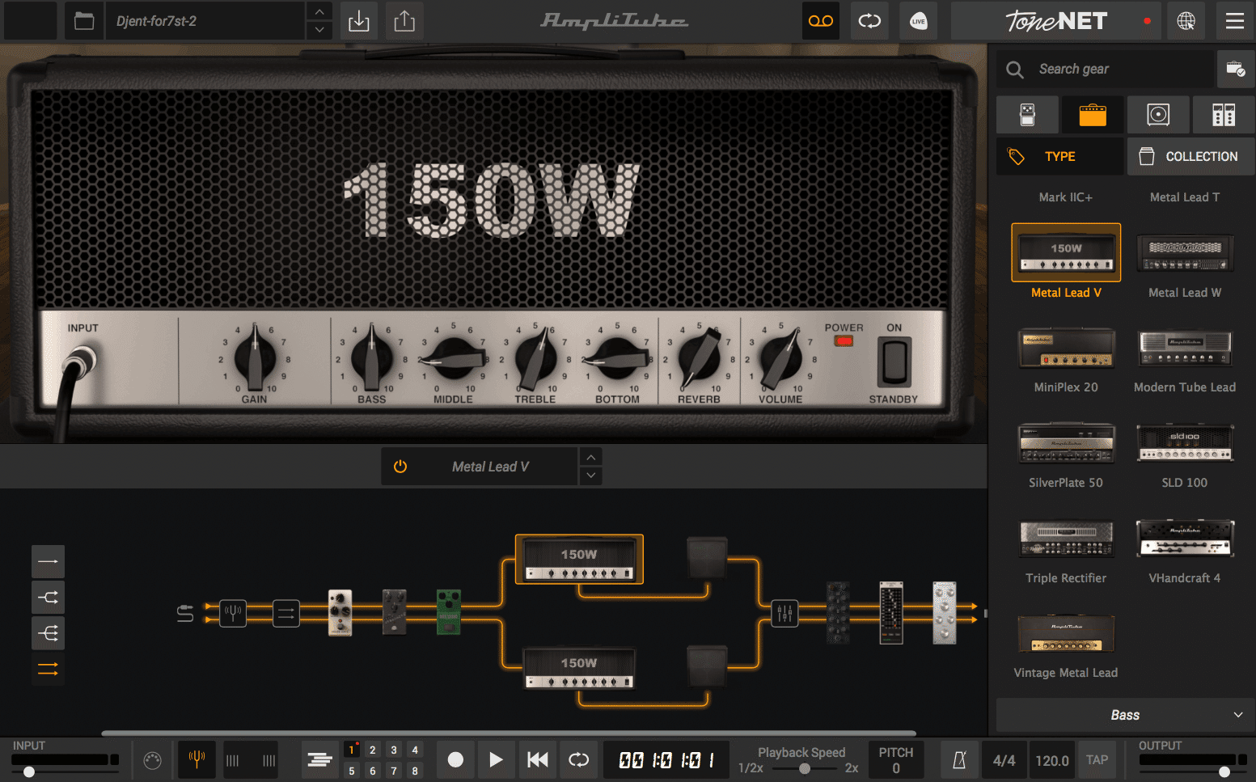
Task: Flip the amp Standby switch
Action: (x=893, y=362)
